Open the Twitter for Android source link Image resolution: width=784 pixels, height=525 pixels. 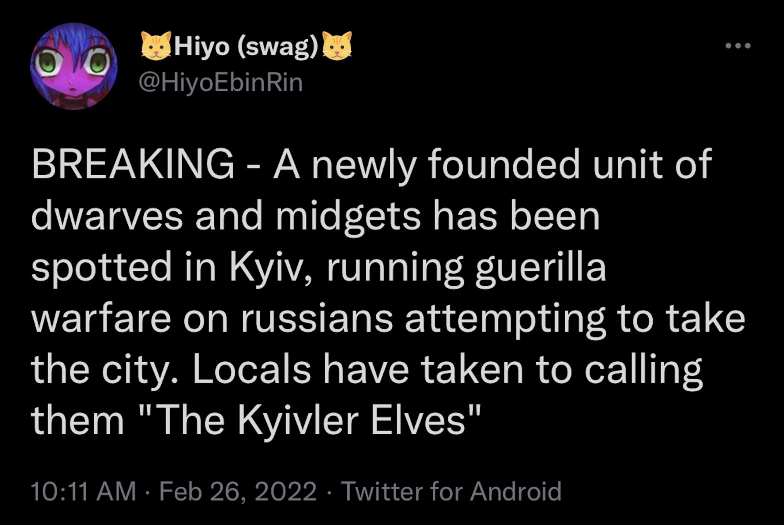[x=453, y=492]
